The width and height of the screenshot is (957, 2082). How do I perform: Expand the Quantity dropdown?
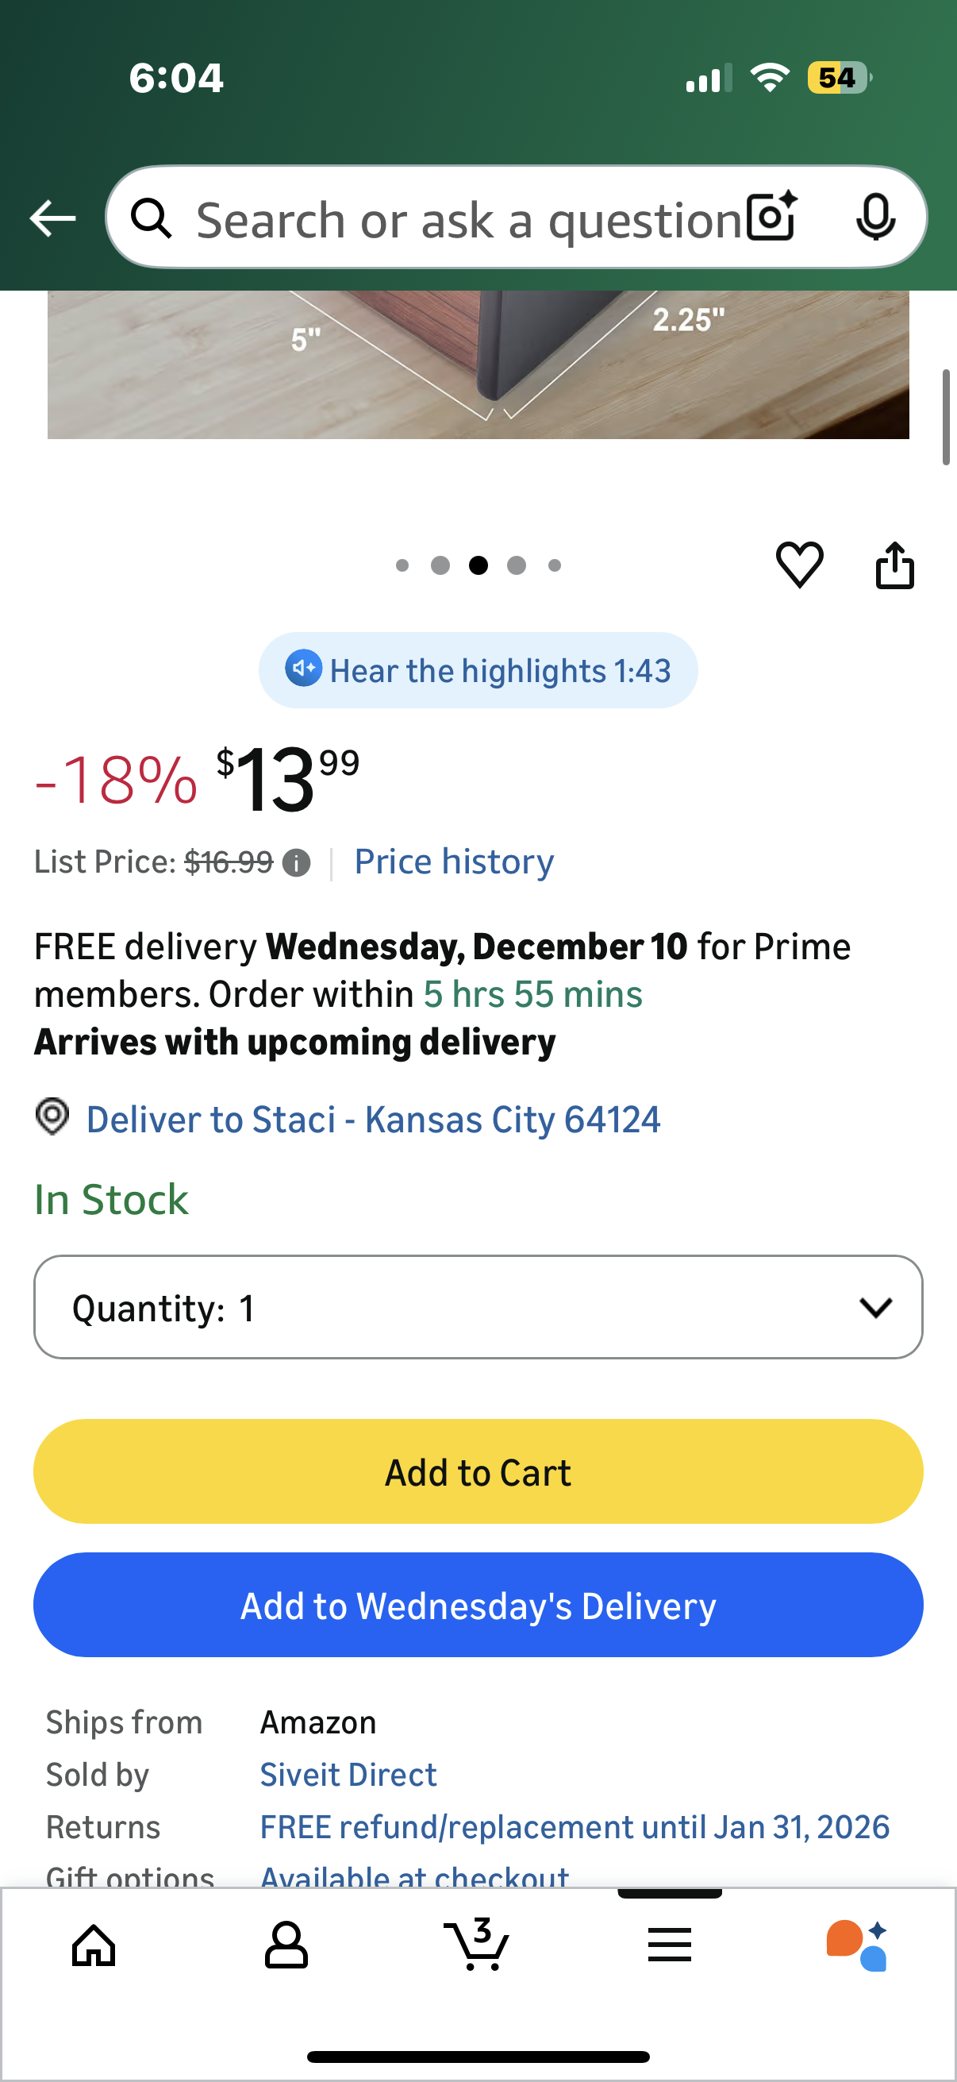pos(478,1307)
